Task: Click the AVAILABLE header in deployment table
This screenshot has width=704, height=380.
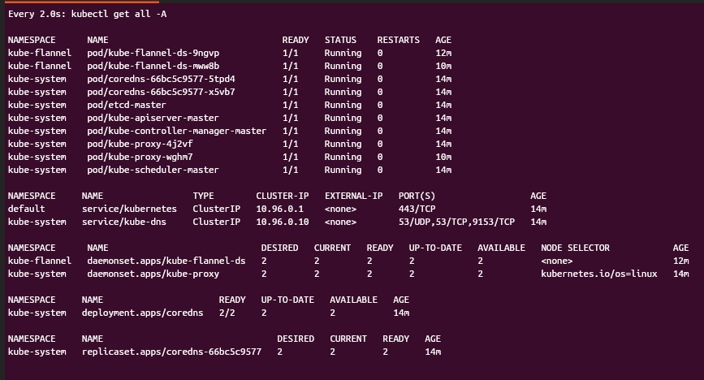Action: coord(353,300)
